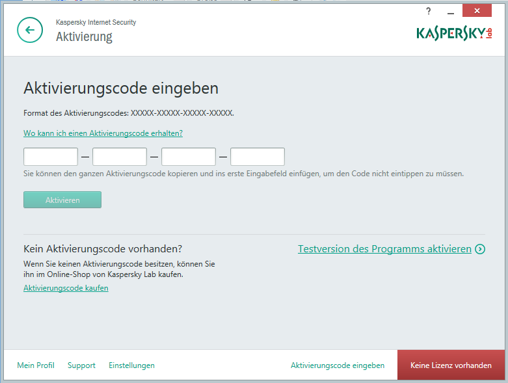Image resolution: width=508 pixels, height=383 pixels.
Task: Click the Aktivieren button
Action: [x=62, y=200]
